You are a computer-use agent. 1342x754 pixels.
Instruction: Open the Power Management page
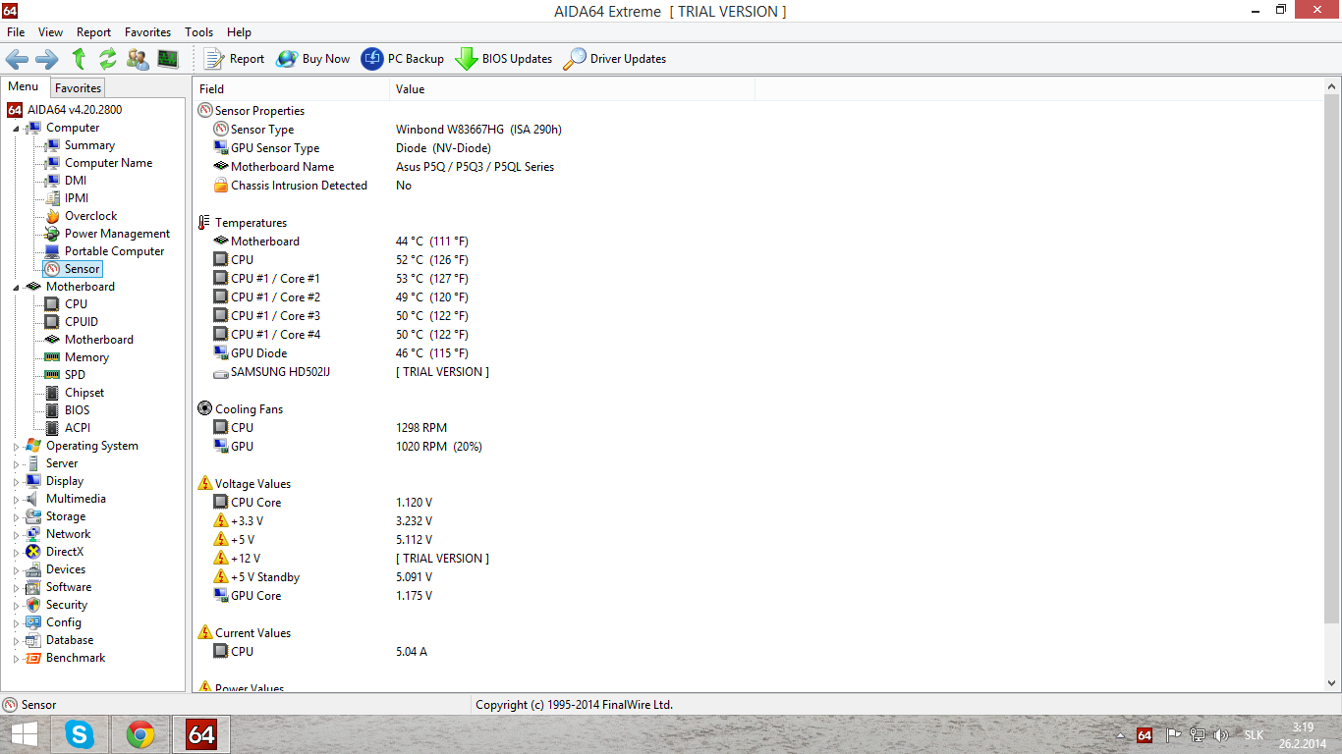(x=117, y=234)
